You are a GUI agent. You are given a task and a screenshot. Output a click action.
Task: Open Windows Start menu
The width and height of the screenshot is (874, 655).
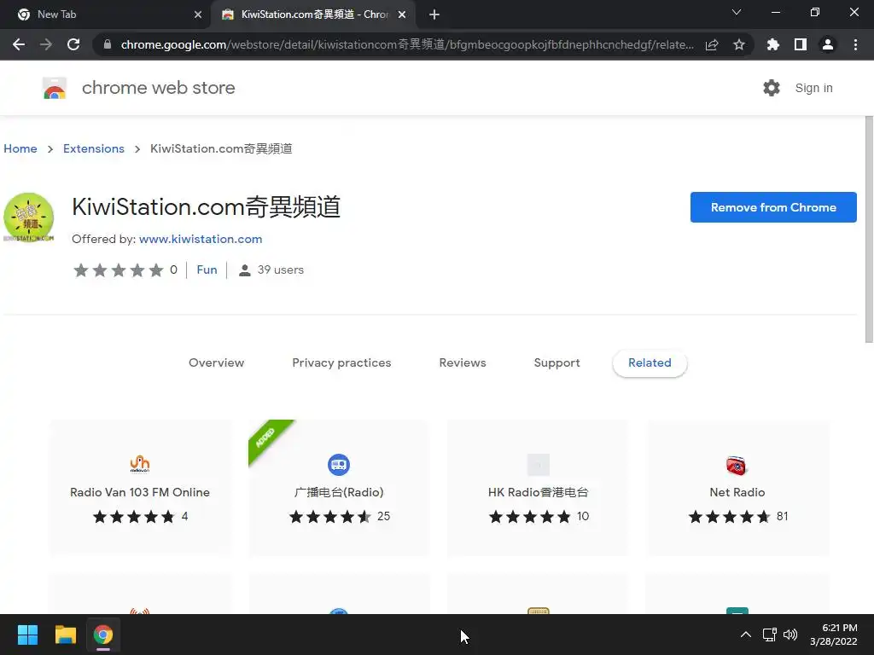coord(27,635)
